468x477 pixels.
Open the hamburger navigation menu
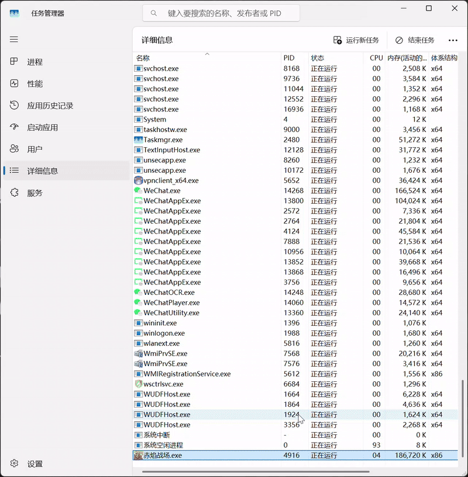click(x=14, y=39)
